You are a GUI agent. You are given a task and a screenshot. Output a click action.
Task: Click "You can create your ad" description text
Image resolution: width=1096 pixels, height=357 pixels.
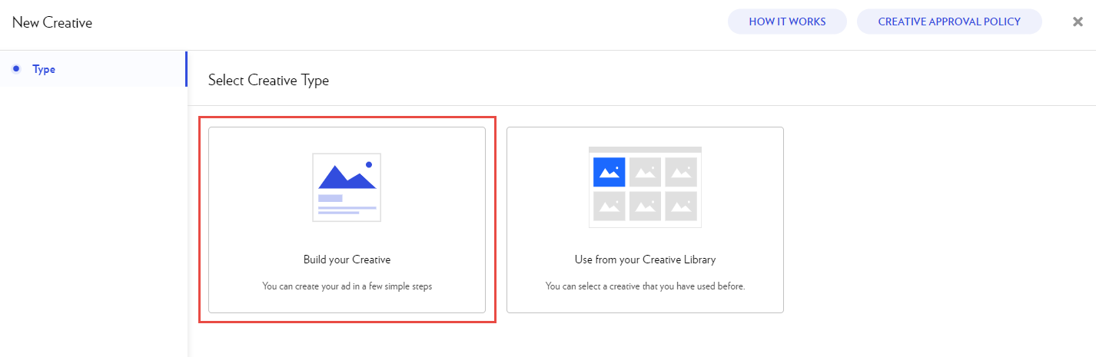(347, 286)
